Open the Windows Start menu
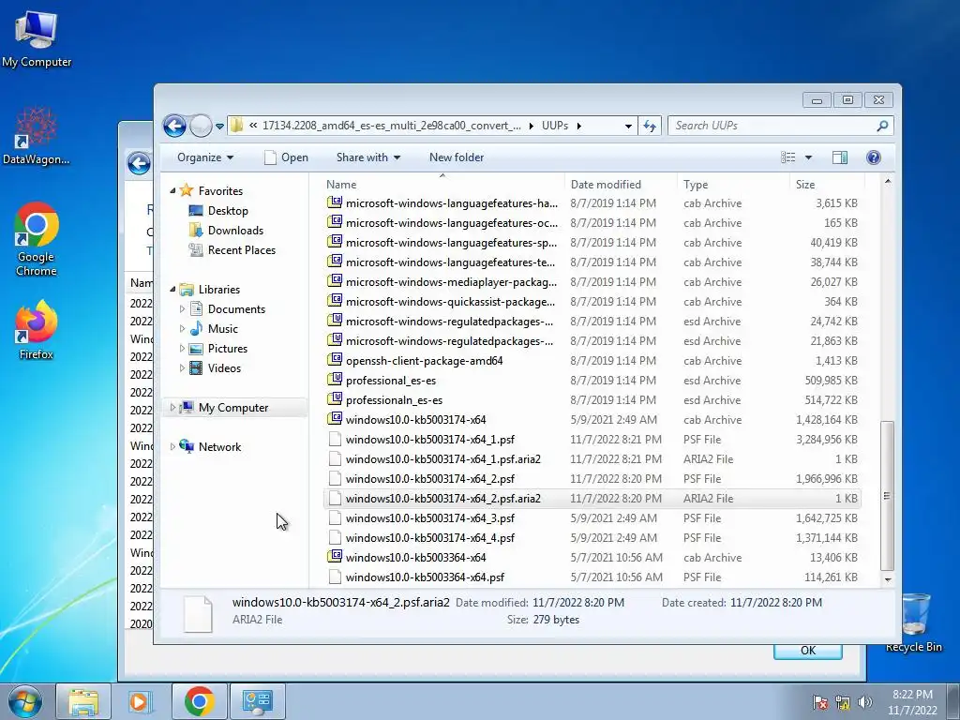The height and width of the screenshot is (720, 960). click(25, 701)
